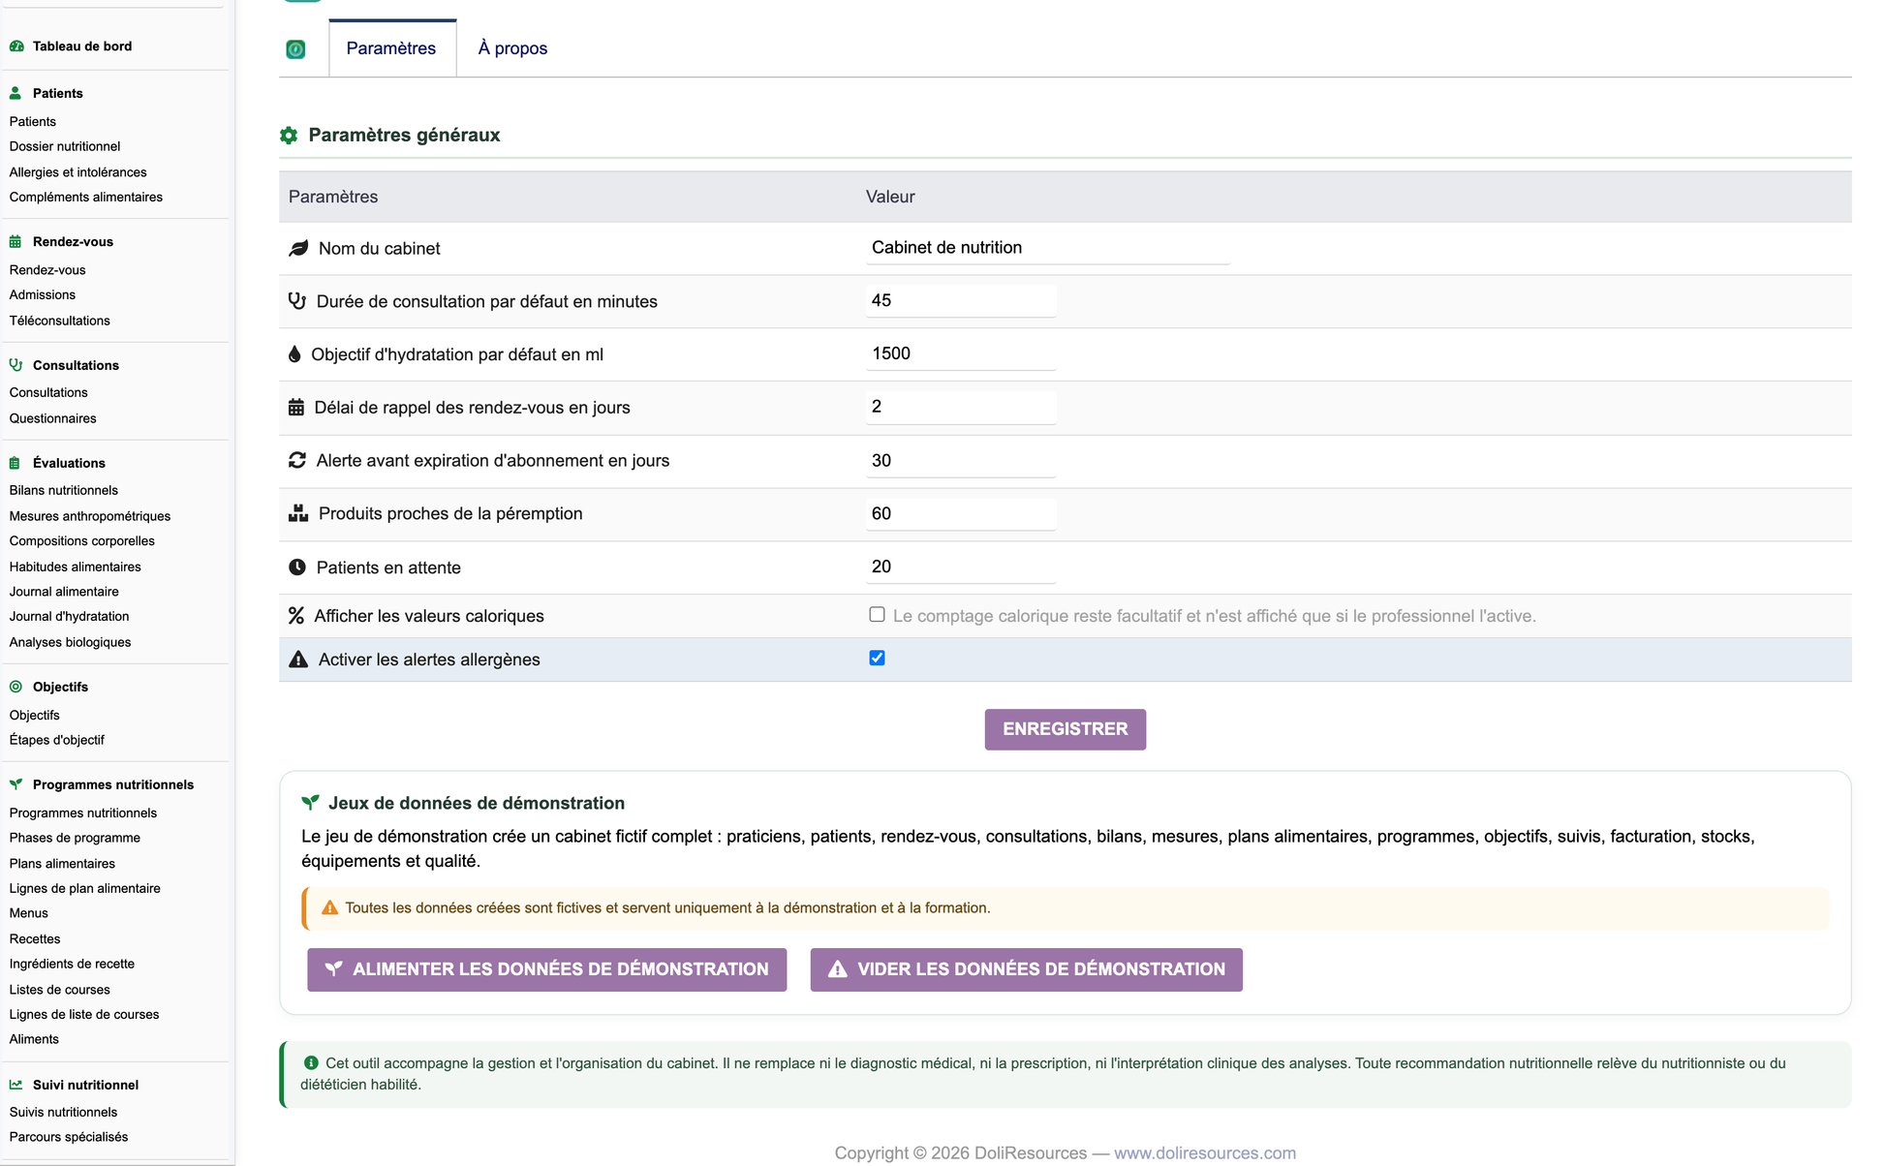Click the person icon beside Patients heading
The image size is (1885, 1166).
tap(15, 93)
